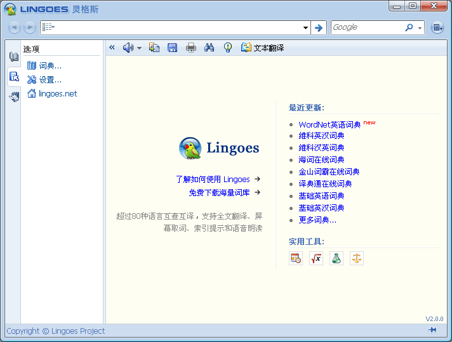This screenshot has width=452, height=342.
Task: Expand the search history dropdown arrow
Action: [x=305, y=28]
